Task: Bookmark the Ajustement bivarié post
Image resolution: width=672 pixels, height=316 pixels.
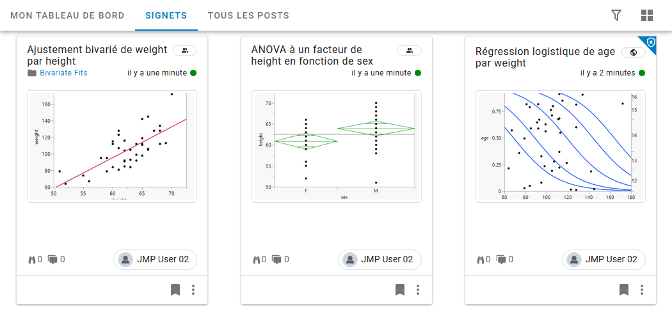Action: 176,290
